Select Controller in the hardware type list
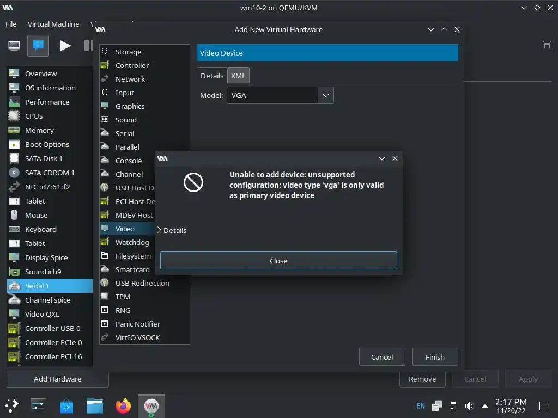 point(144,65)
